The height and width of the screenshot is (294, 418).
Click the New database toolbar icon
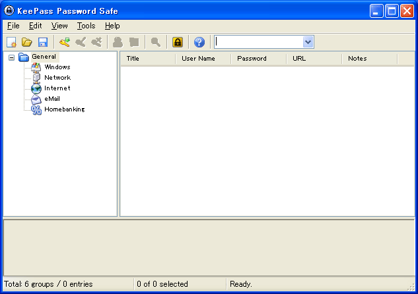pyautogui.click(x=11, y=42)
